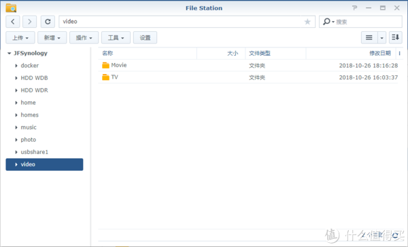Select usbshare1 in folder tree

pos(35,152)
